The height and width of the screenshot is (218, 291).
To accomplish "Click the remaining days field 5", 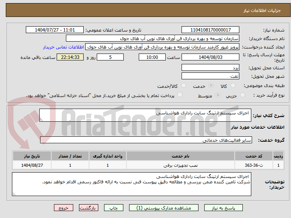I will (x=110, y=57).
